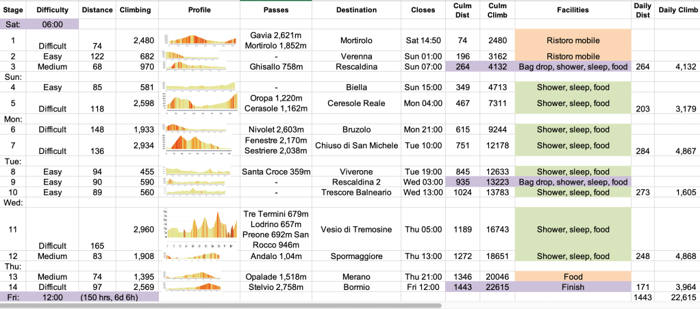Click the Stage 14 Stelvio profile image
Screen dimensions: 700x309
coord(198,286)
